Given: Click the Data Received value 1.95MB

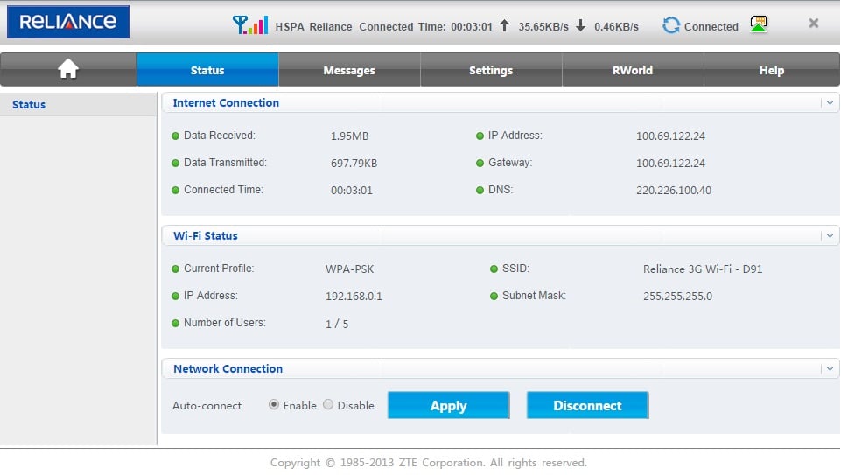Looking at the screenshot, I should click(350, 136).
